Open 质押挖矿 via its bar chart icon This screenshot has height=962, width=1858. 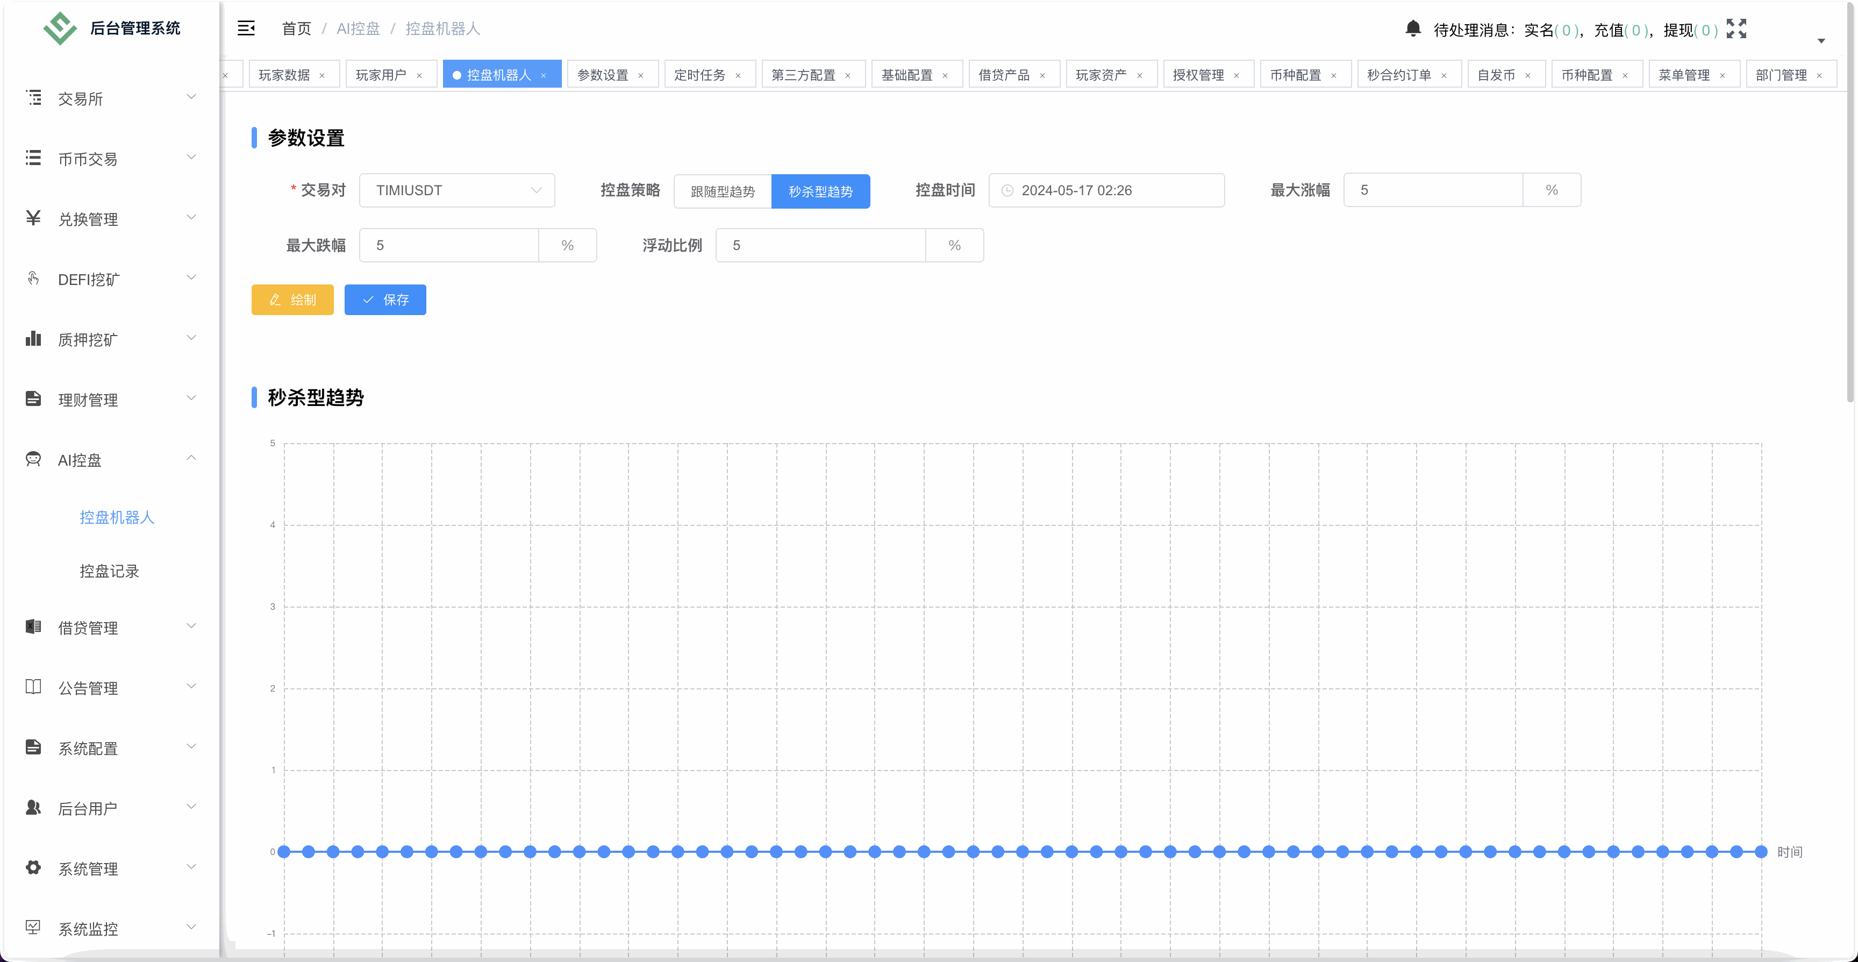(x=33, y=338)
